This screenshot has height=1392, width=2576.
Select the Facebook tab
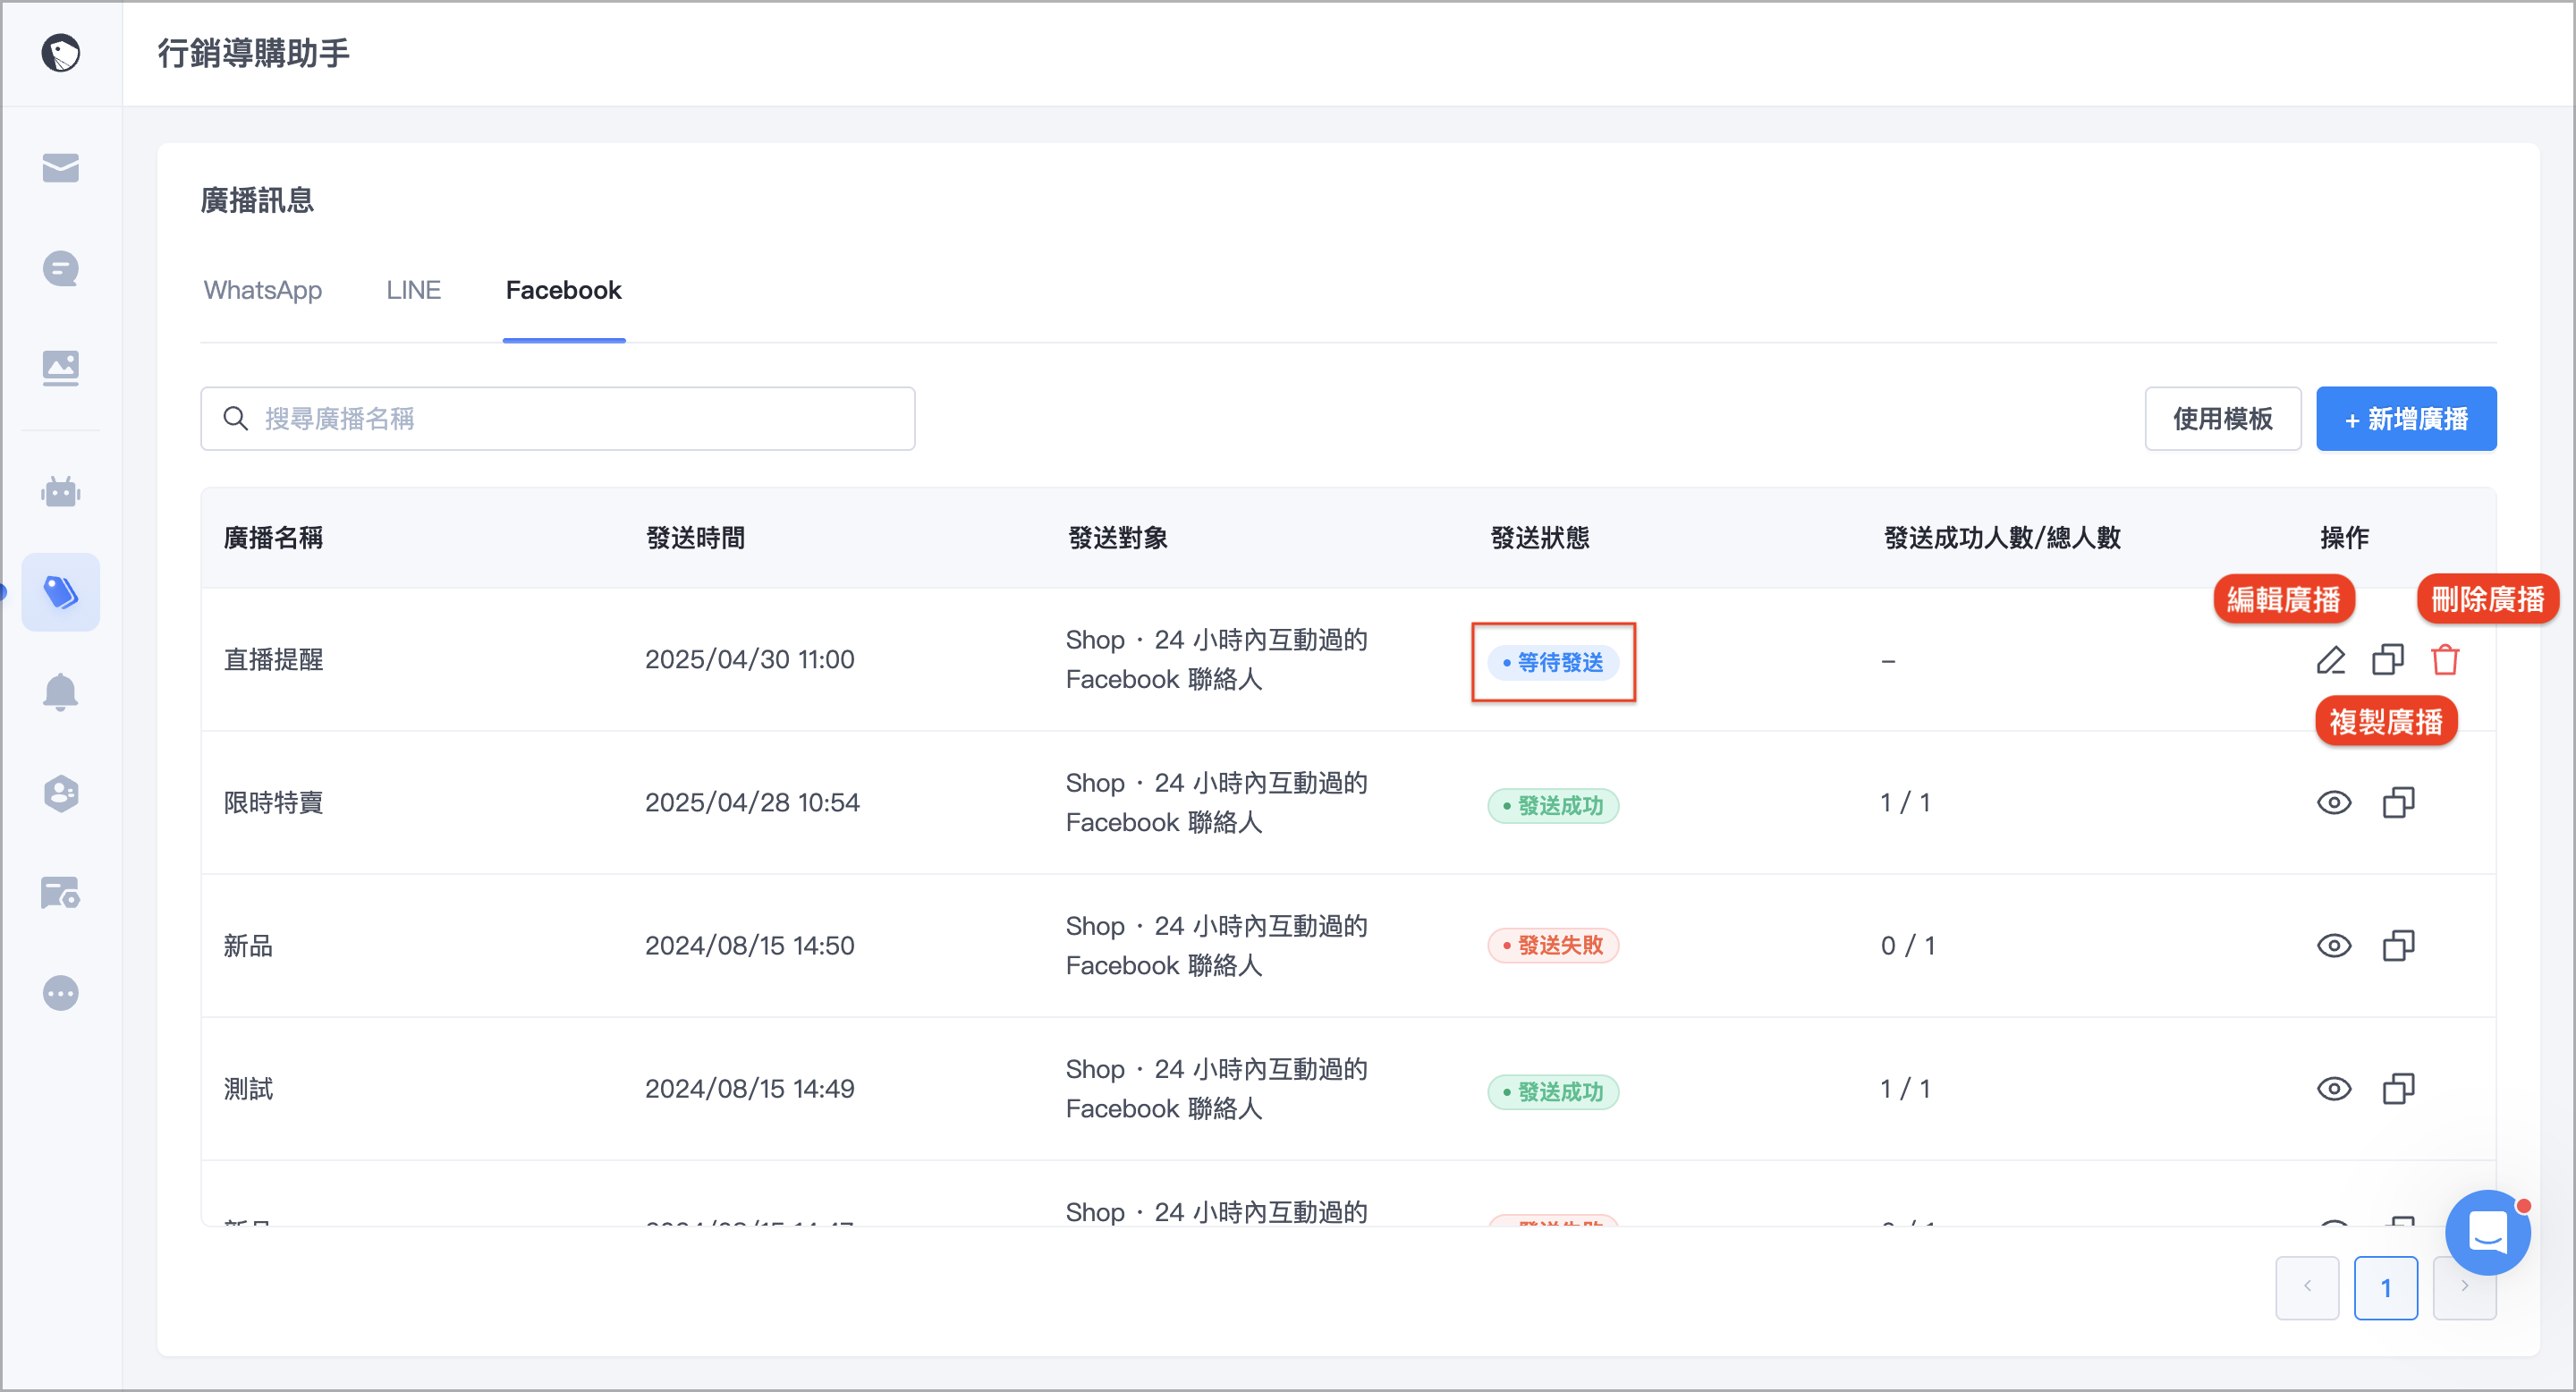tap(564, 290)
